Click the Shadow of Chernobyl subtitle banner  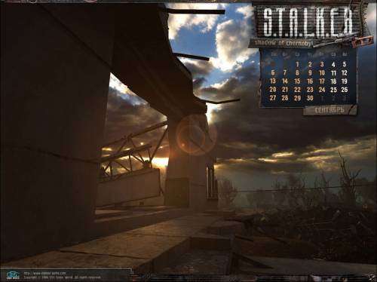tap(284, 43)
